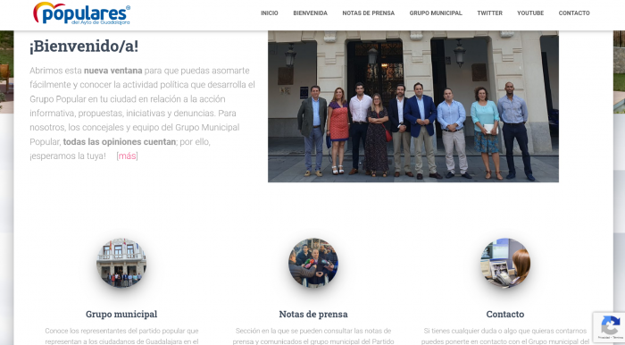The image size is (625, 345).
Task: Click the Grupo municipal heading
Action: [121, 315]
